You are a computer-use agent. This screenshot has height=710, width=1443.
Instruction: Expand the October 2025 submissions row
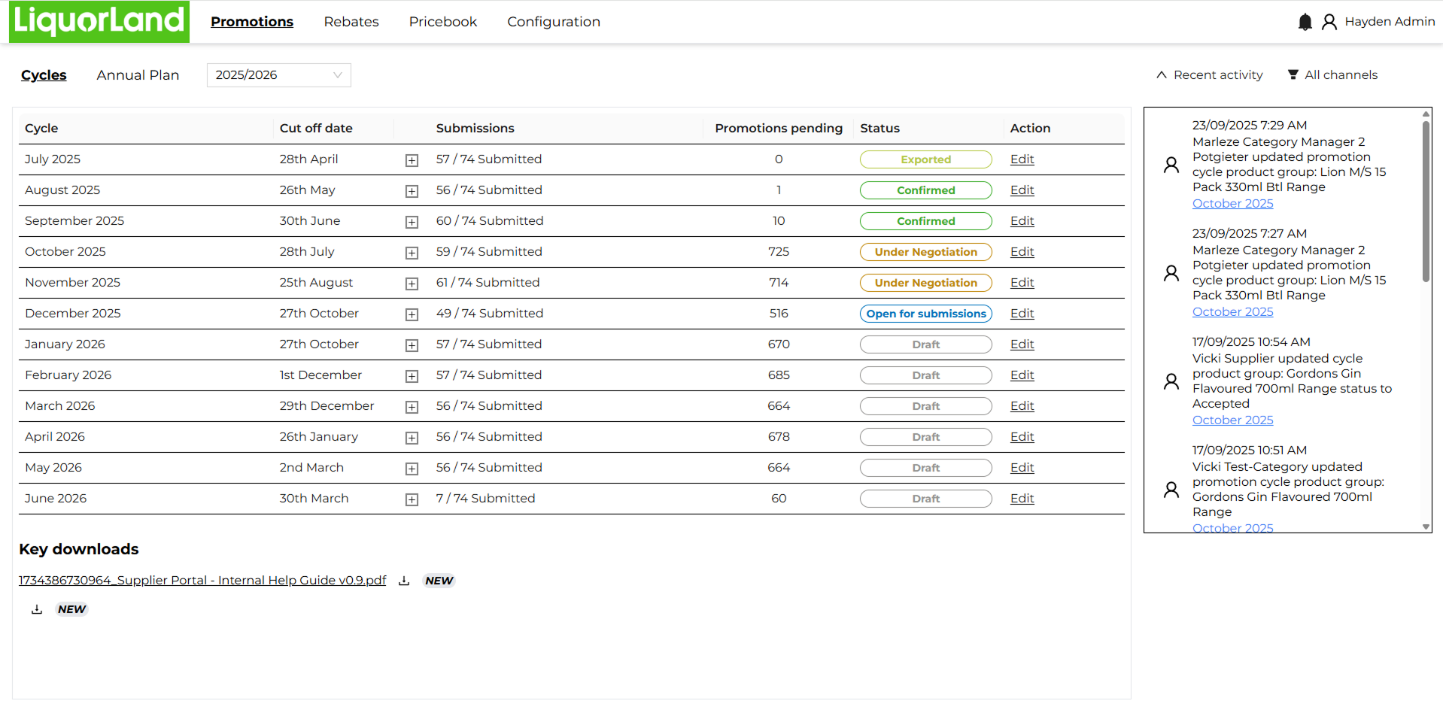point(412,253)
